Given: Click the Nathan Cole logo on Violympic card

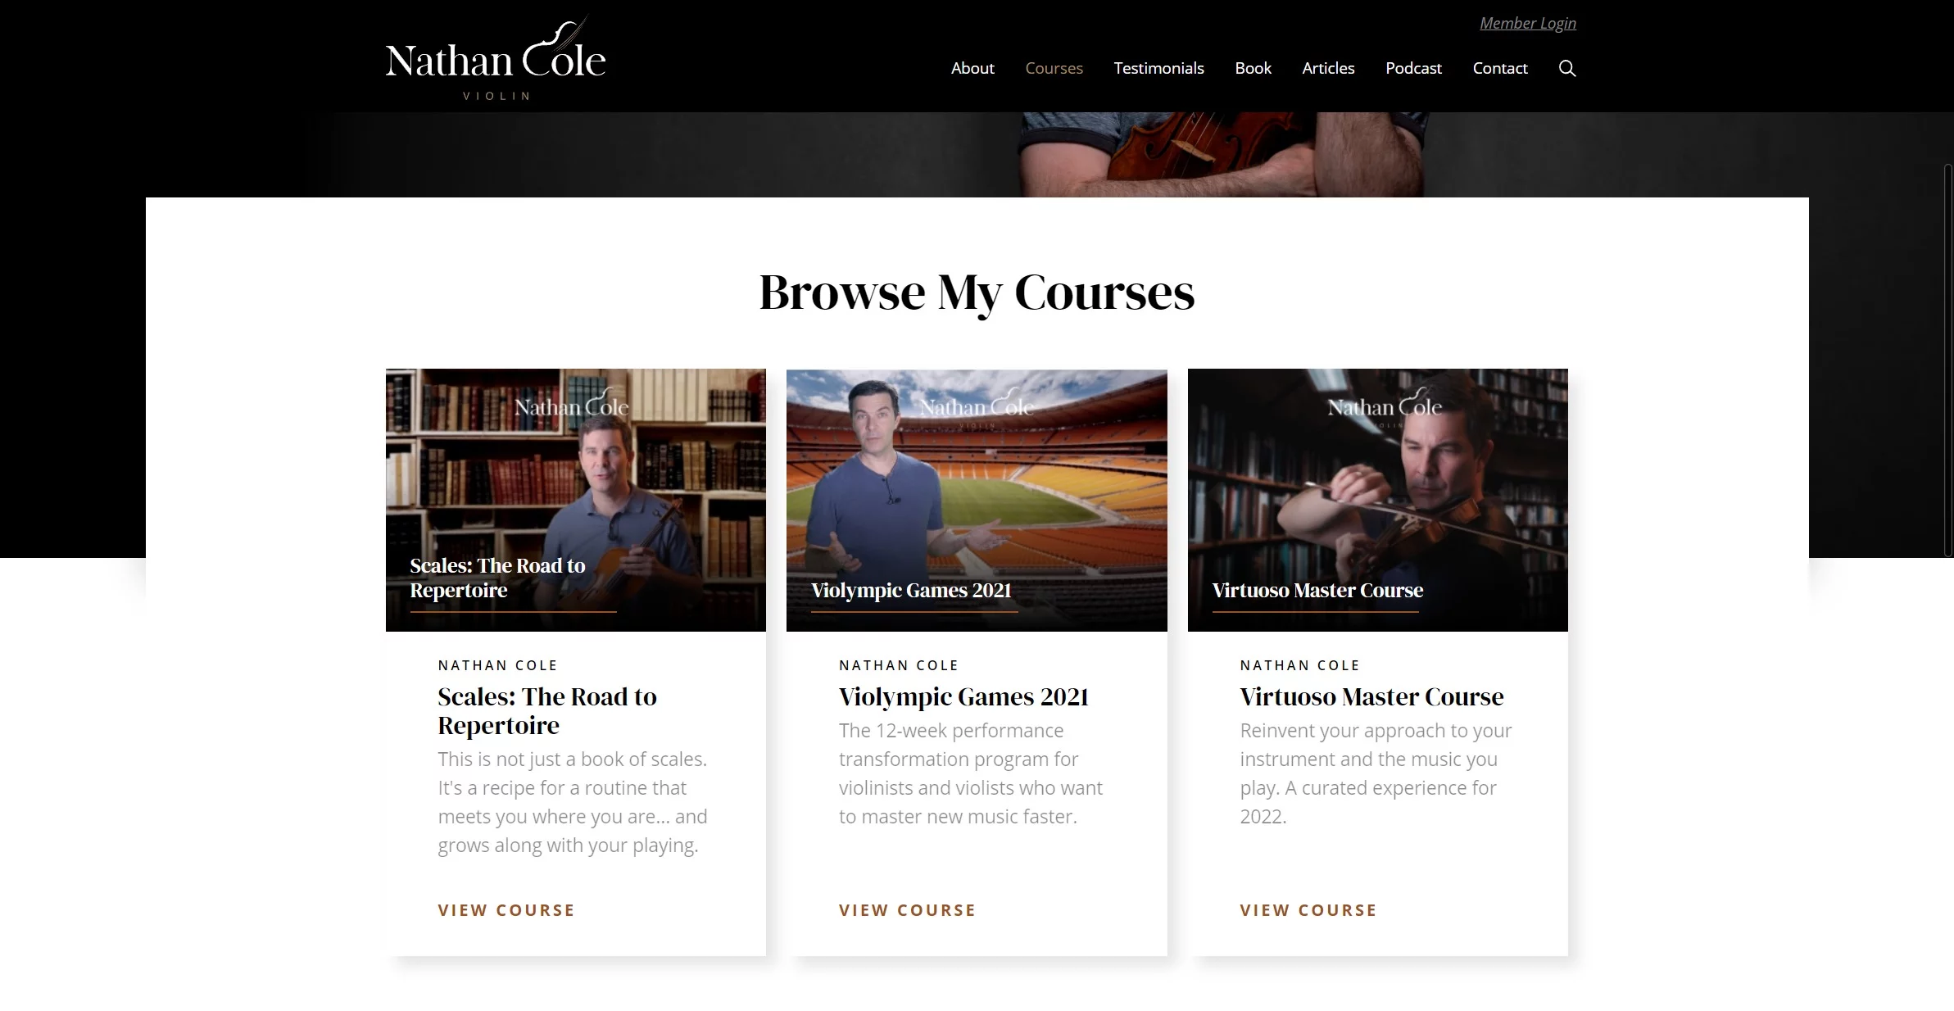Looking at the screenshot, I should point(976,410).
